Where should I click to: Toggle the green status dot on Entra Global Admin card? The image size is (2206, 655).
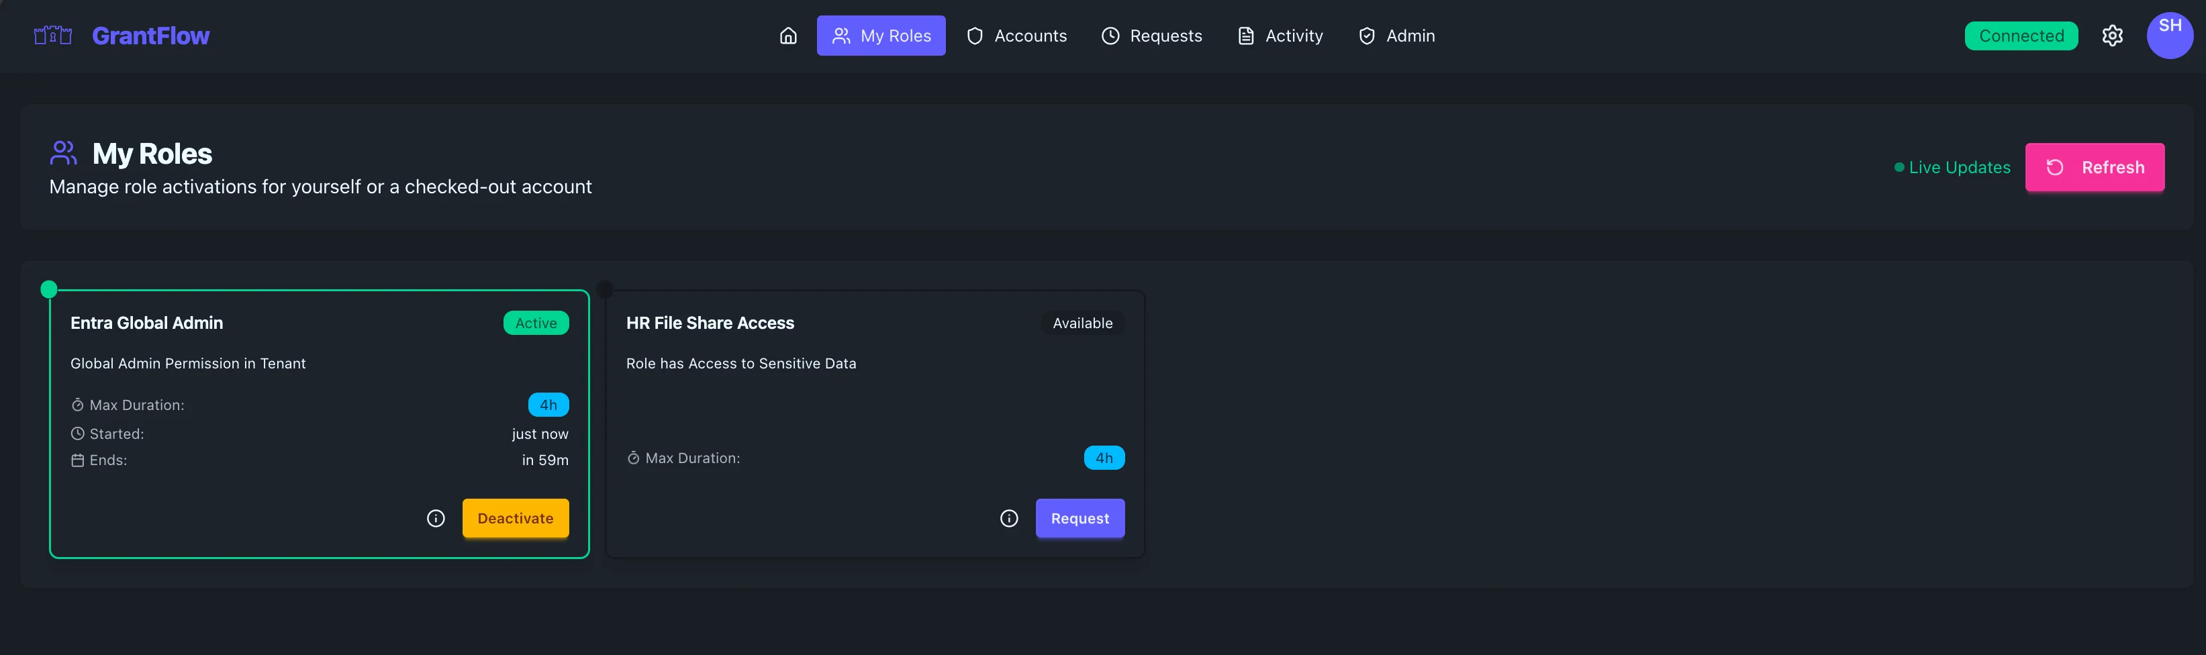49,289
